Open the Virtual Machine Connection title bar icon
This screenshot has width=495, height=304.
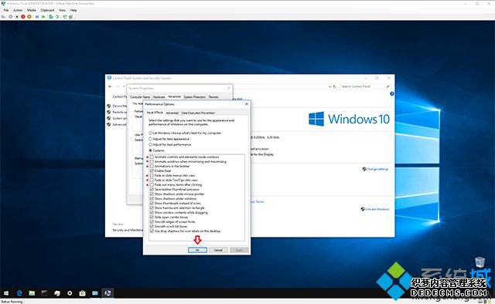tap(3, 3)
